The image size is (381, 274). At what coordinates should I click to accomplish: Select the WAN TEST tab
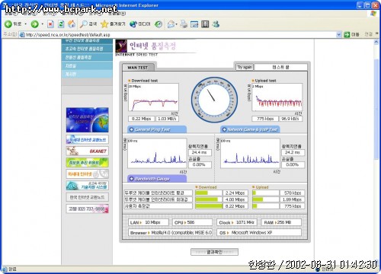tap(138, 68)
